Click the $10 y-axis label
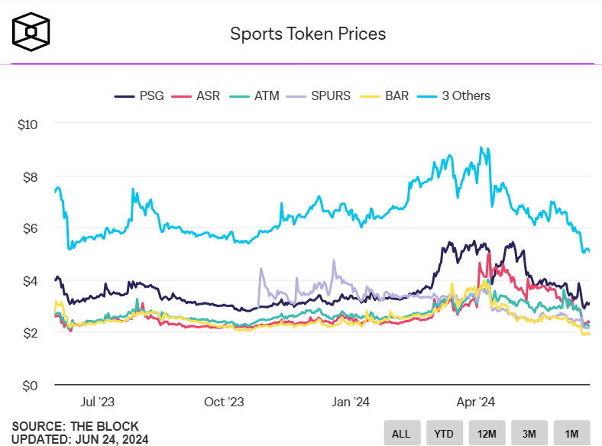 pos(28,124)
